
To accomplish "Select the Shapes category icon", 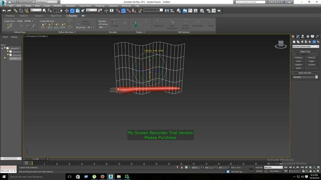I will (298, 42).
